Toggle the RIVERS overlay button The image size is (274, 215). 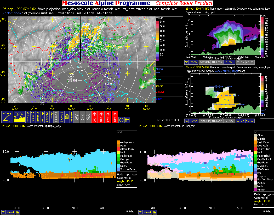(x=27, y=117)
